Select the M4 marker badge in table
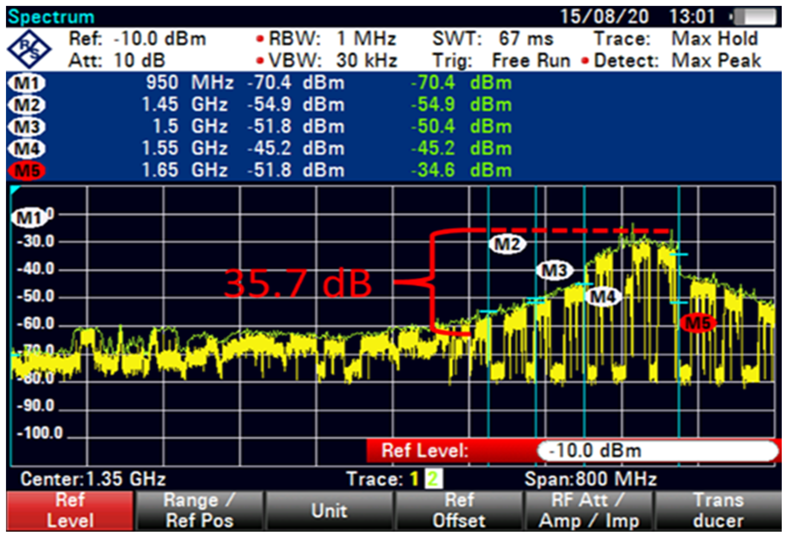 pos(27,149)
